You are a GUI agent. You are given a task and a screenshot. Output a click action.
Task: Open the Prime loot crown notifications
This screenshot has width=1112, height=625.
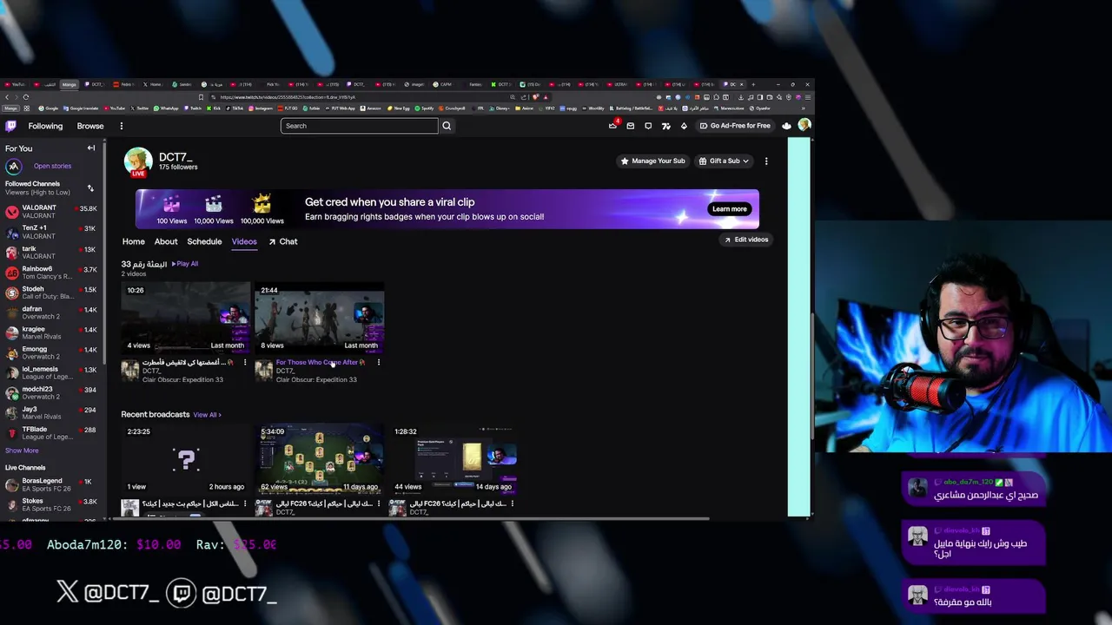tap(613, 125)
